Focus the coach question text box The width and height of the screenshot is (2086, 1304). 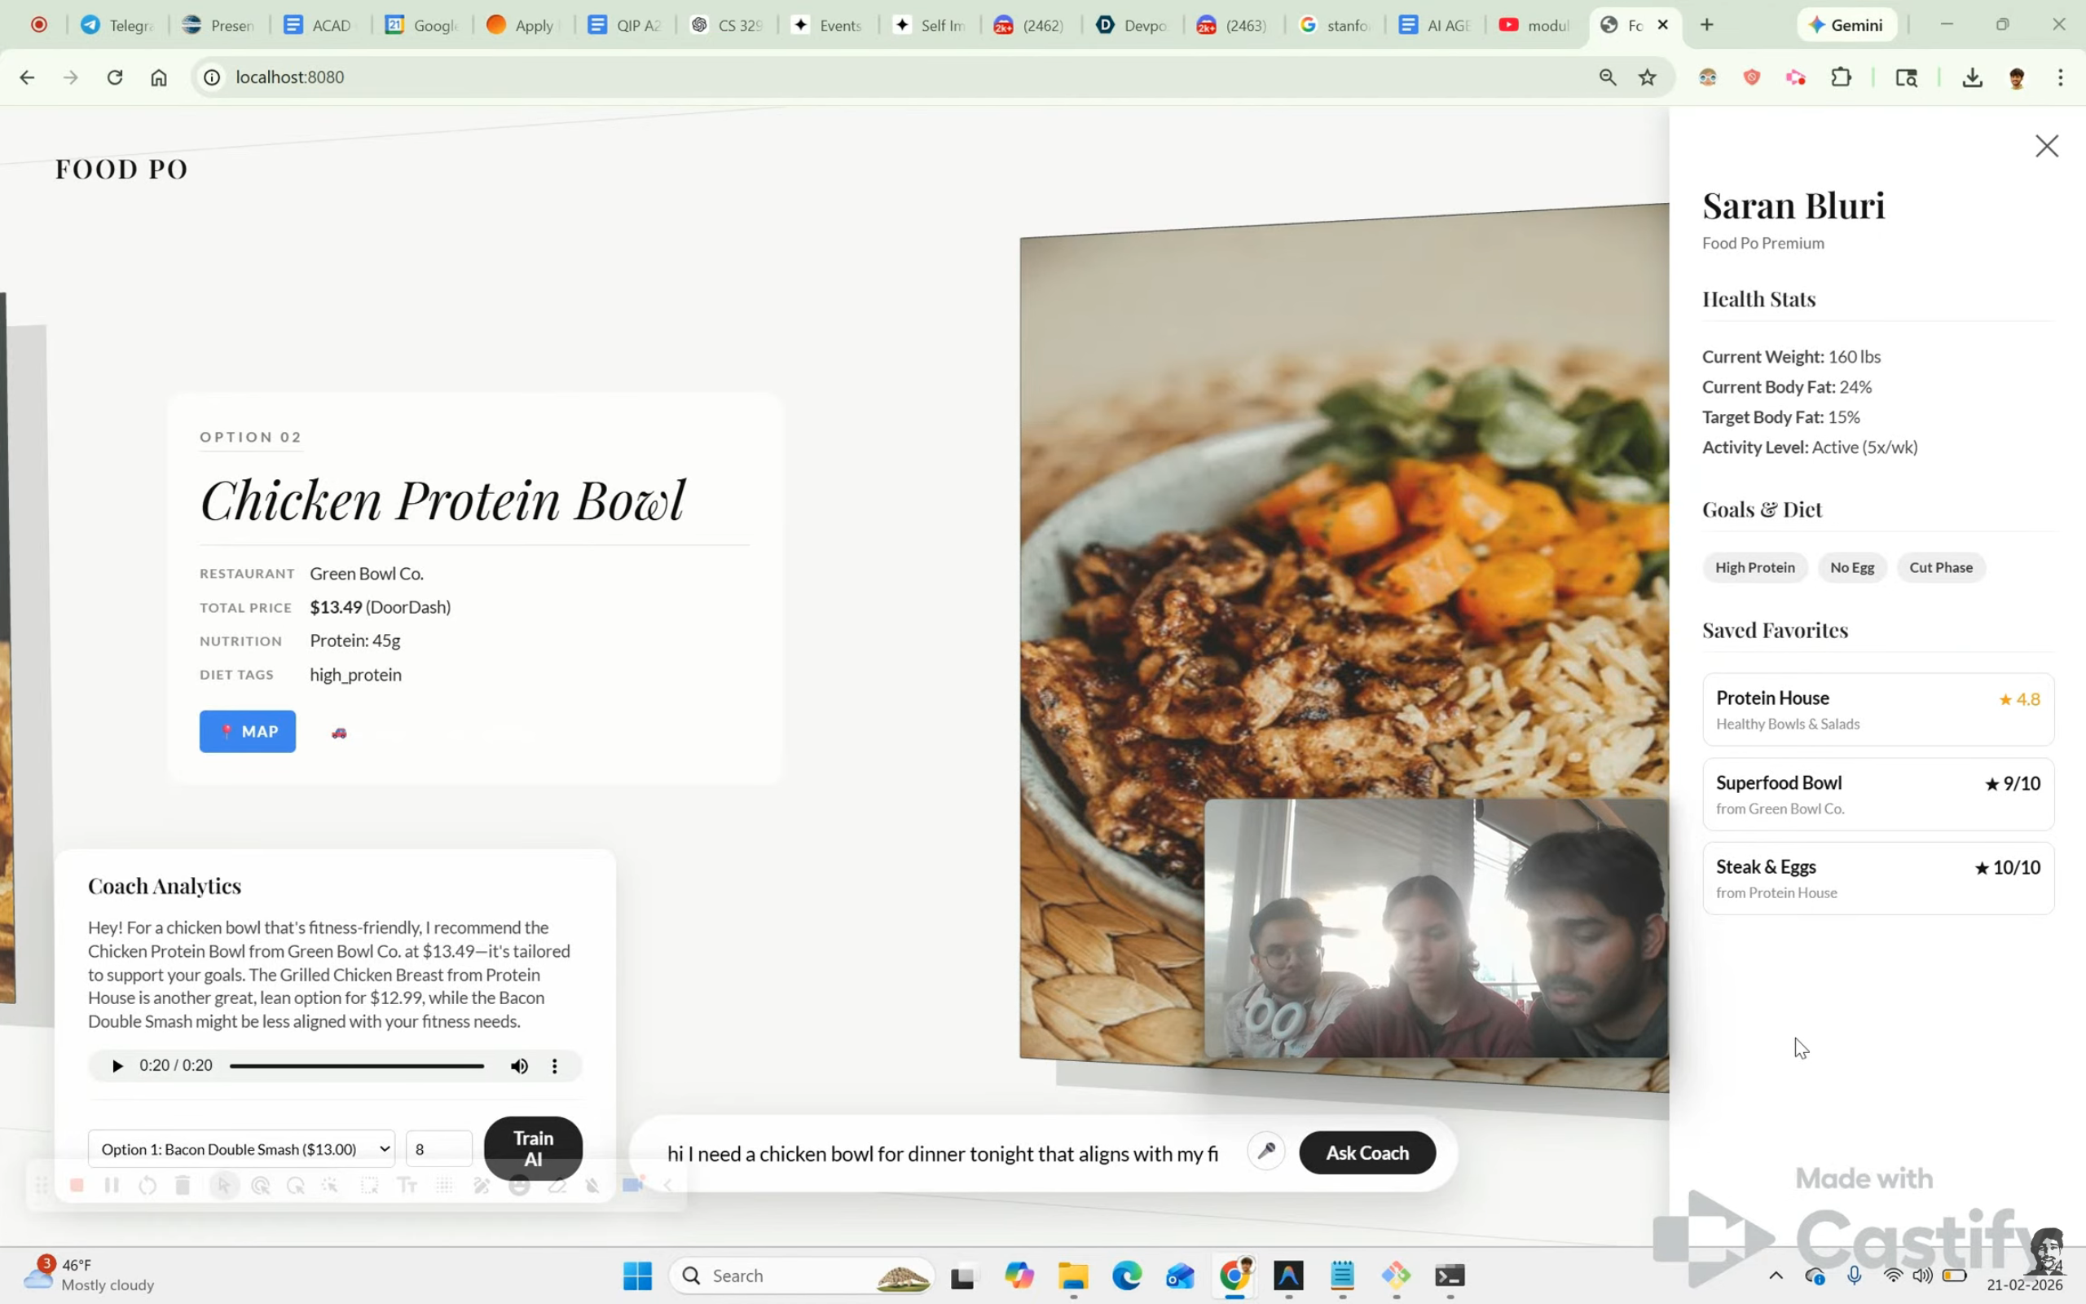click(x=943, y=1153)
